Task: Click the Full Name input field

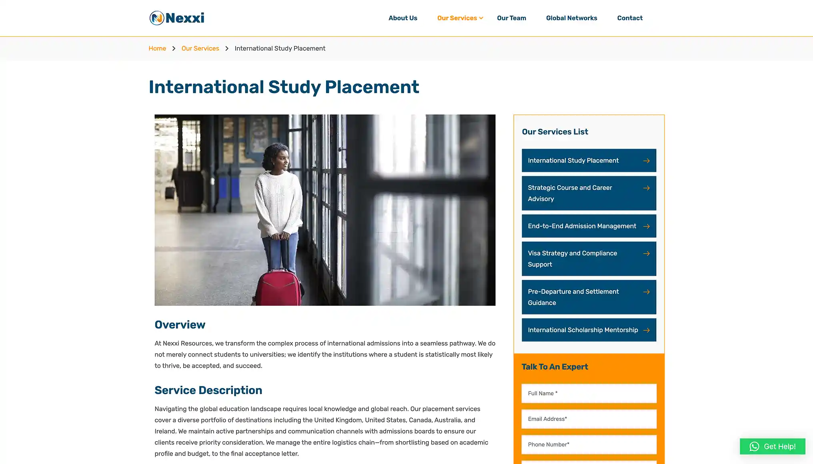Action: (589, 393)
